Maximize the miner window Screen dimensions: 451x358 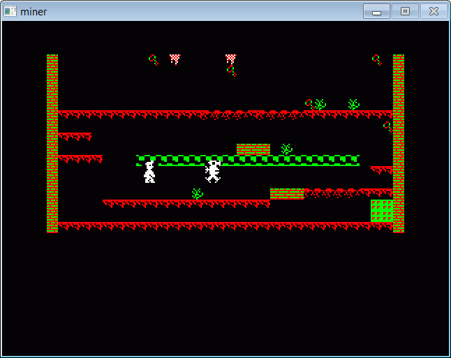coord(405,11)
